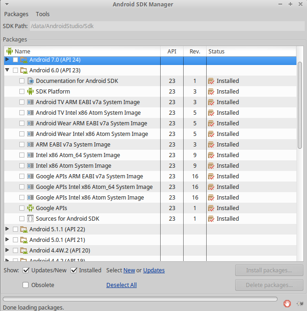Expand the Android 5.1.1 (API 22) node

tap(7, 229)
